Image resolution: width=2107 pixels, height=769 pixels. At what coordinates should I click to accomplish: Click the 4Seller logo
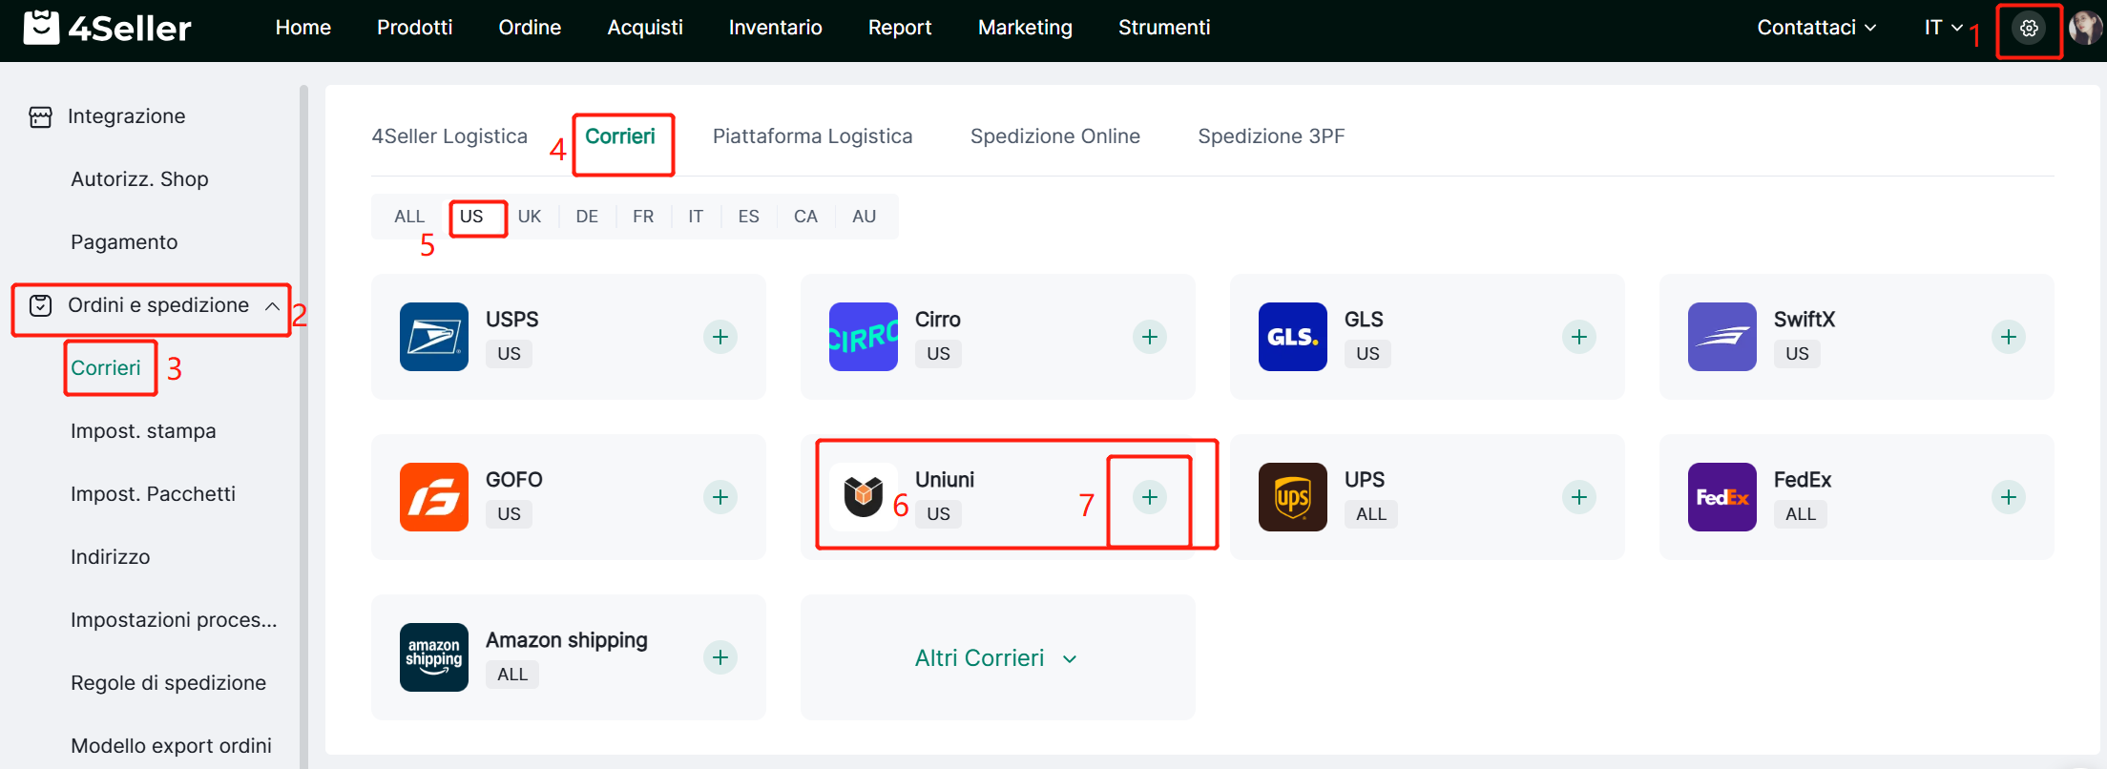click(107, 29)
